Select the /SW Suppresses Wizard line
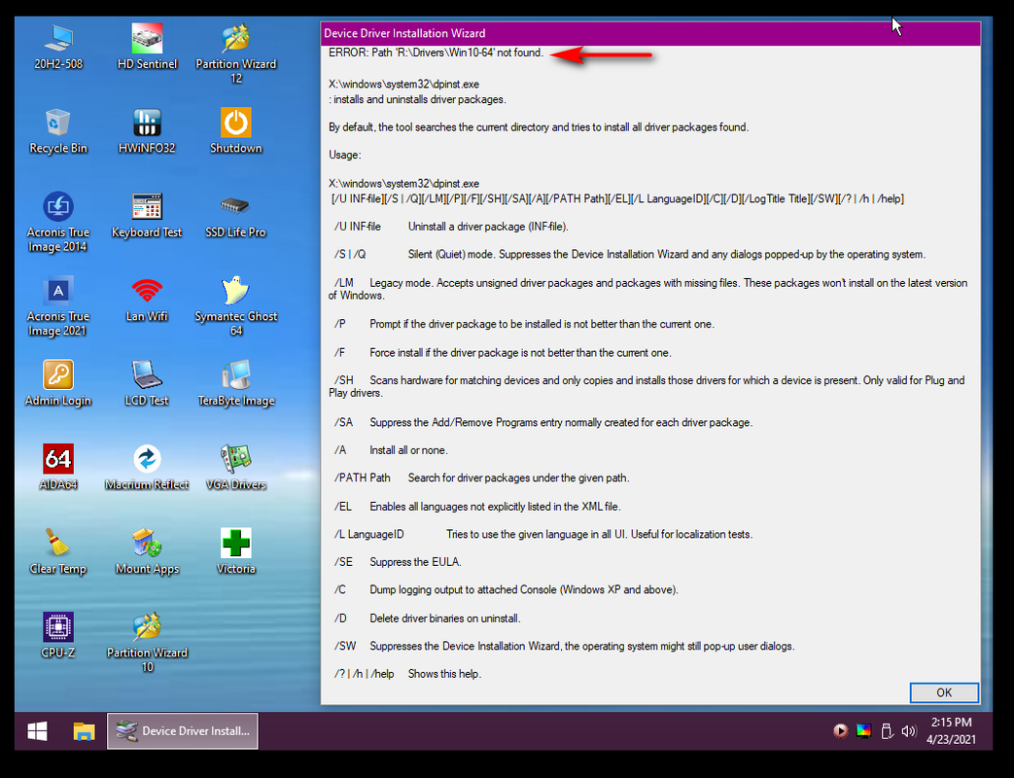Screen dimensions: 1014x778 click(564, 647)
